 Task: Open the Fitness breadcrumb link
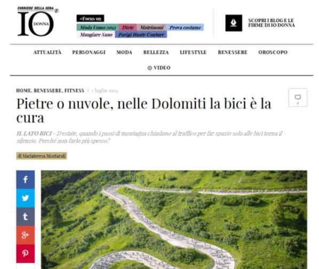(74, 91)
